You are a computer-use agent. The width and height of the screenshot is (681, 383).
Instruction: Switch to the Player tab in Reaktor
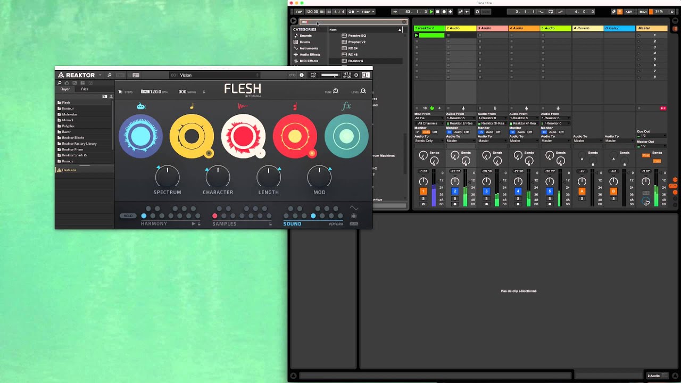(65, 89)
